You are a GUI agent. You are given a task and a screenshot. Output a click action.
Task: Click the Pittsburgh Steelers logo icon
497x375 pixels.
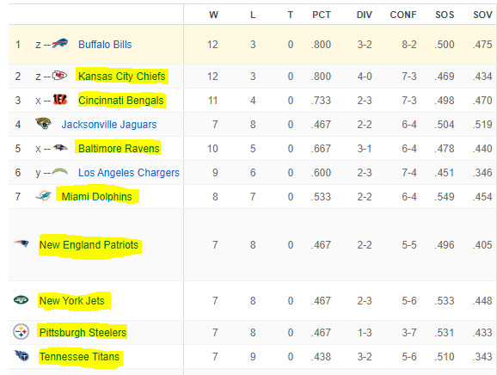[x=21, y=332]
